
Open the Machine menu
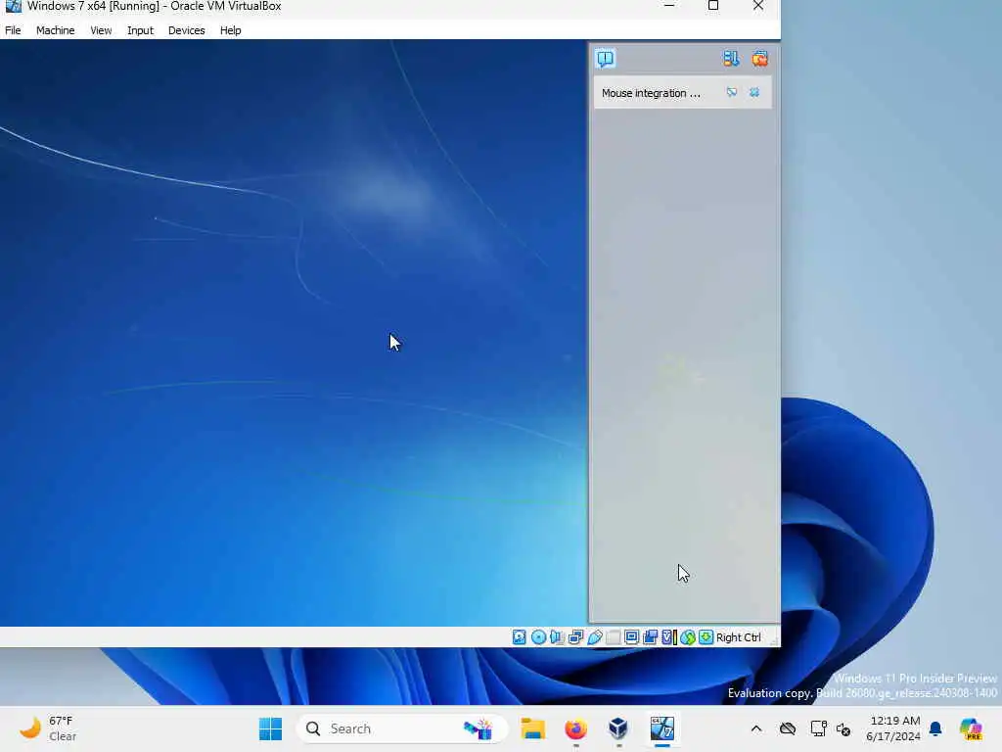pos(55,30)
